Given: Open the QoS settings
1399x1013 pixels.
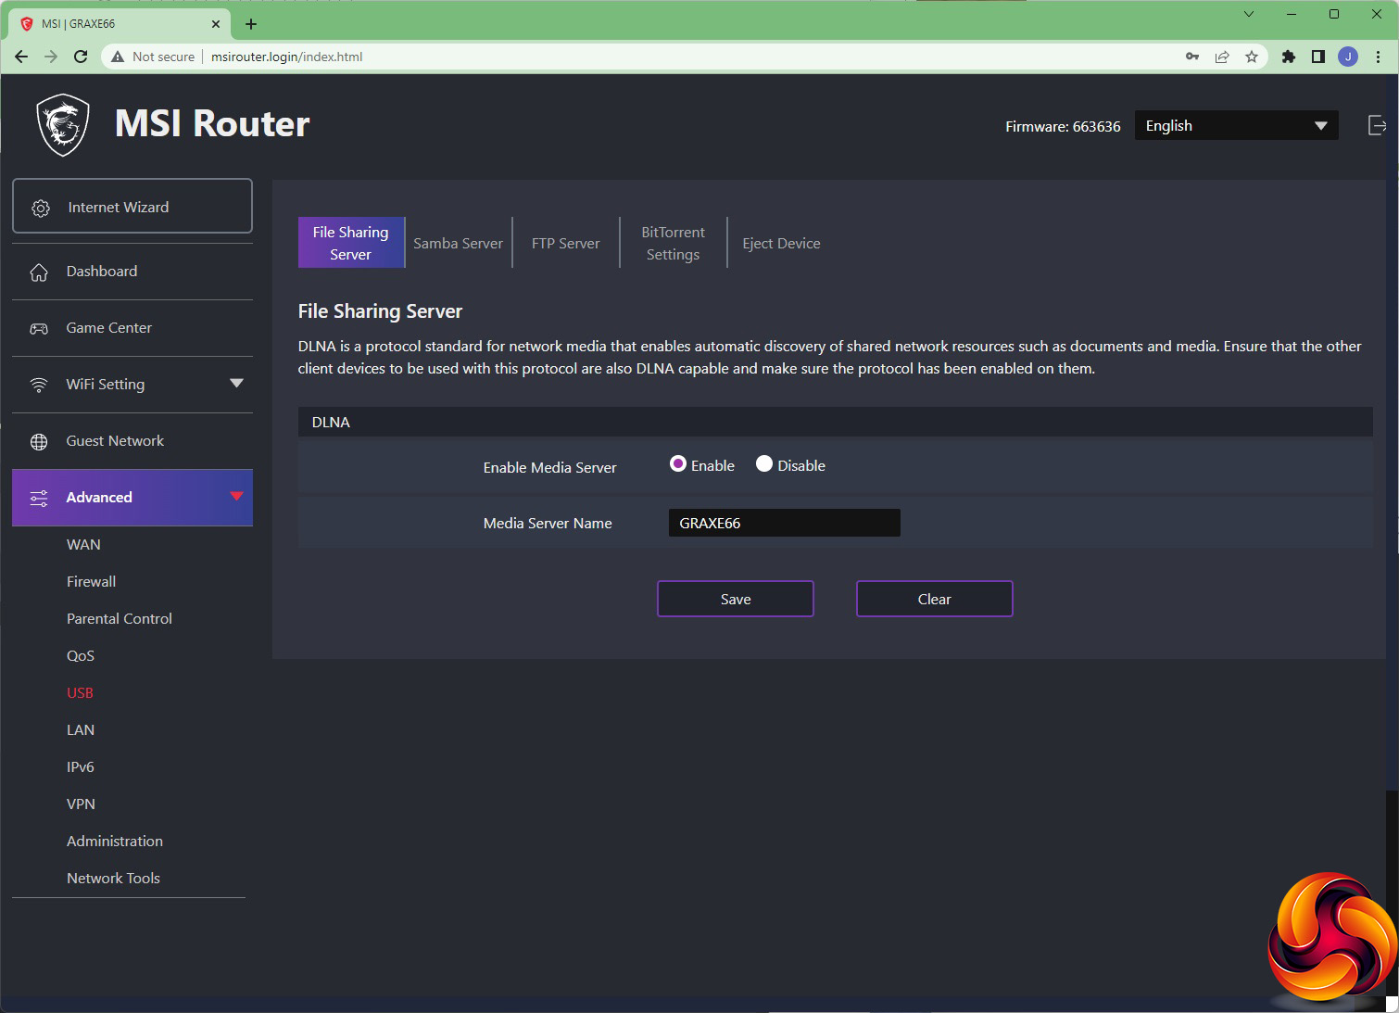Looking at the screenshot, I should pyautogui.click(x=81, y=656).
